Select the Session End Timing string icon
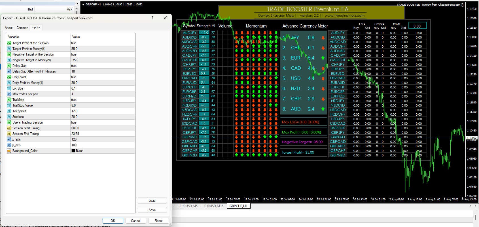 [x=9, y=134]
